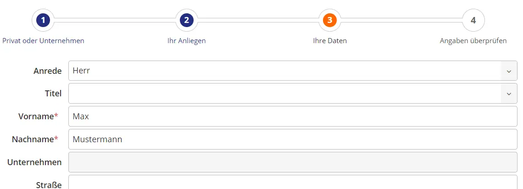Viewport: 523px width, 189px height.
Task: Click step 2 circle in progress bar
Action: (x=187, y=20)
